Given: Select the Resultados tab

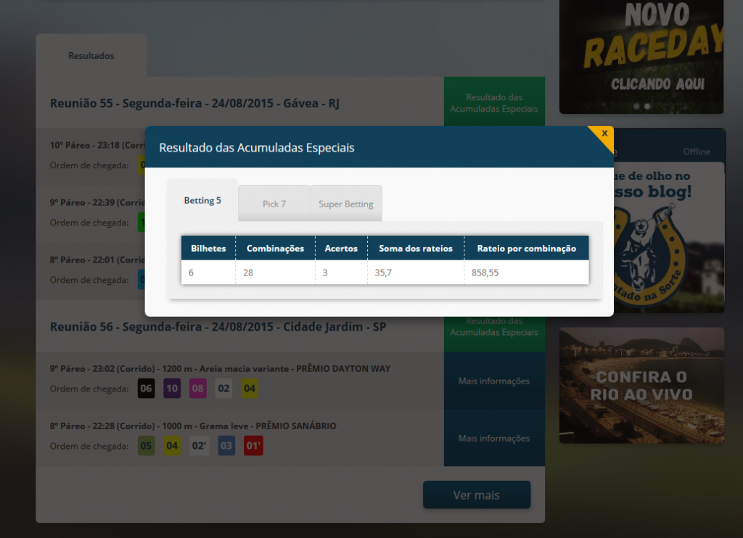Looking at the screenshot, I should [91, 55].
